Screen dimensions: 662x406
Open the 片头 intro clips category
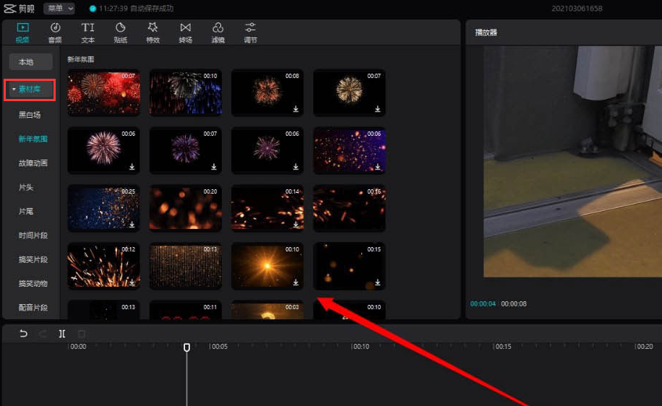[x=26, y=187]
